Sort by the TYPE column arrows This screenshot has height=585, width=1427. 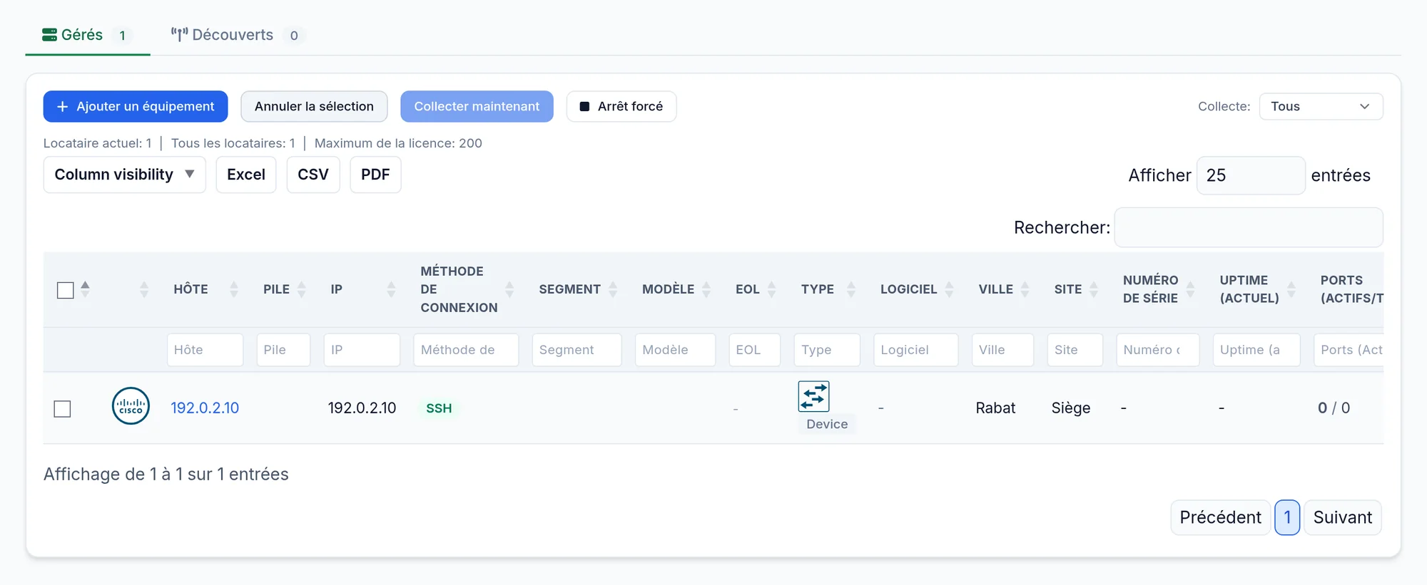click(851, 289)
